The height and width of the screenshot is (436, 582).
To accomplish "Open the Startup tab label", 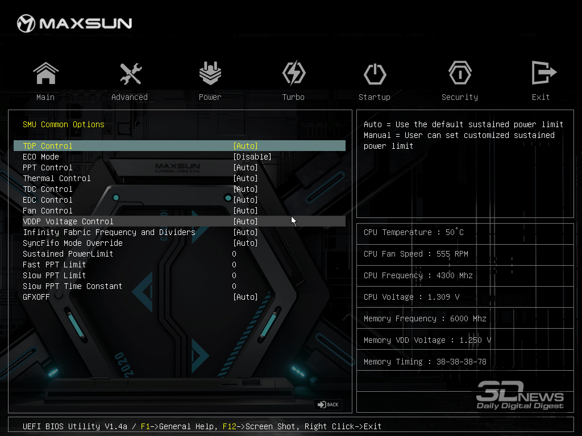I will click(375, 97).
